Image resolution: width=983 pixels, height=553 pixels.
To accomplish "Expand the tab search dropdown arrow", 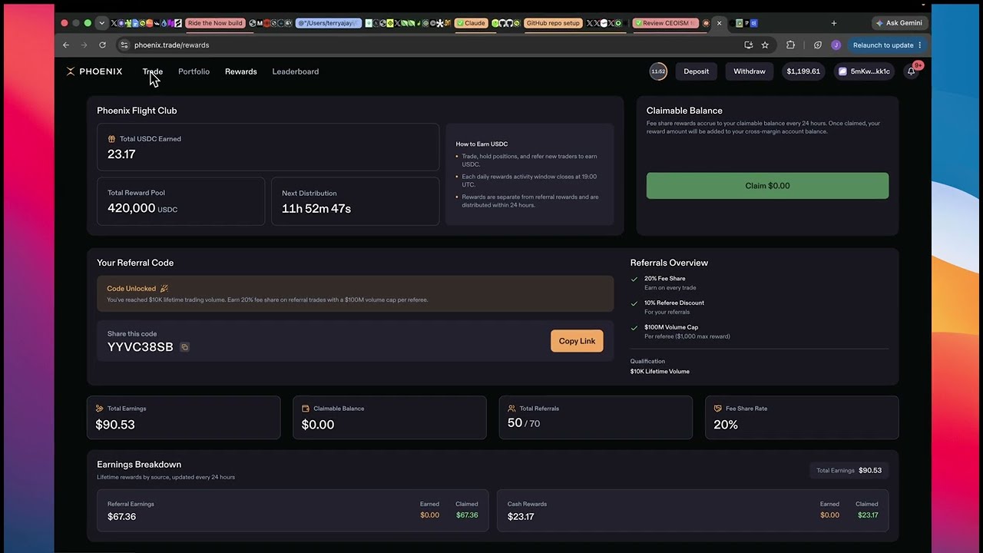I will 101,23.
